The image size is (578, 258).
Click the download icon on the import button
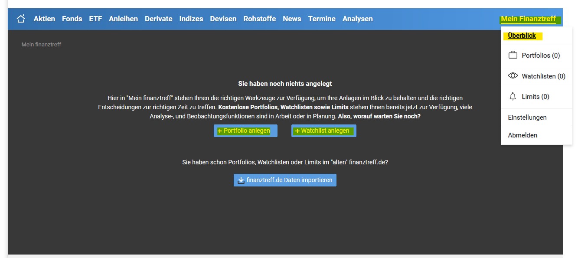click(241, 180)
